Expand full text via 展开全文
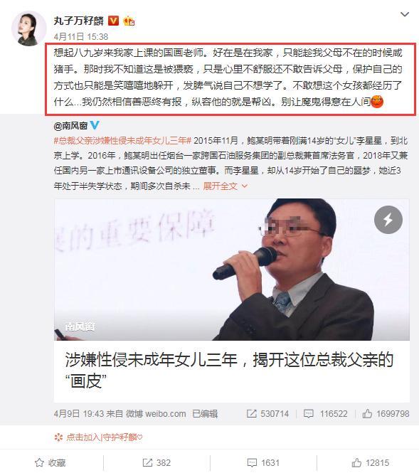Image resolution: width=419 pixels, height=473 pixels. click(x=225, y=186)
